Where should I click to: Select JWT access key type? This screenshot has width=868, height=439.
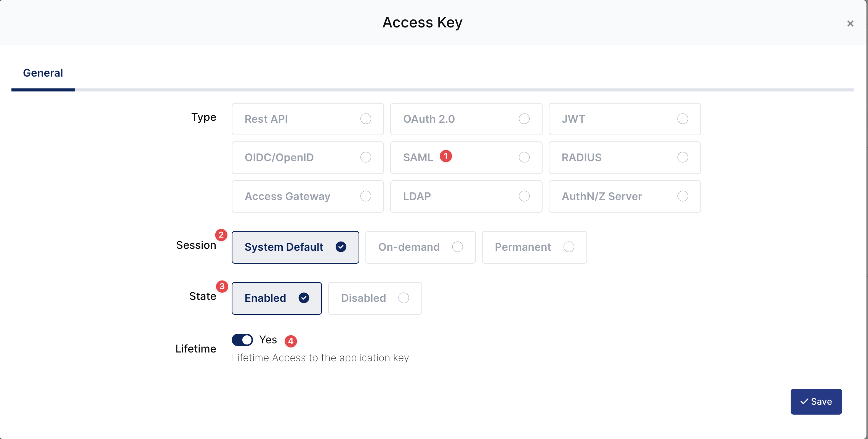pos(624,119)
